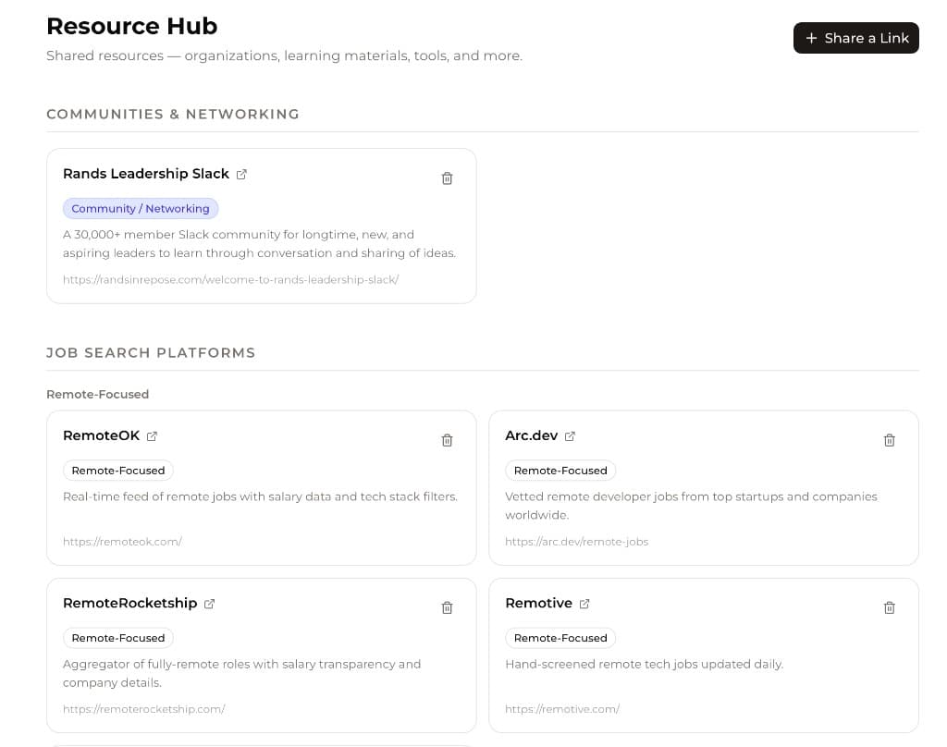
Task: Click the https://remotive.com/ URL text
Action: coord(562,708)
